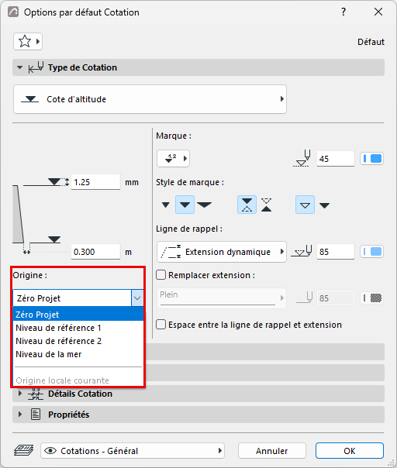
Task: Click the Type de Cotation dimension icon
Action: tap(36, 67)
